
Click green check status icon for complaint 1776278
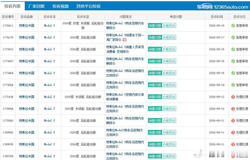(x=233, y=37)
